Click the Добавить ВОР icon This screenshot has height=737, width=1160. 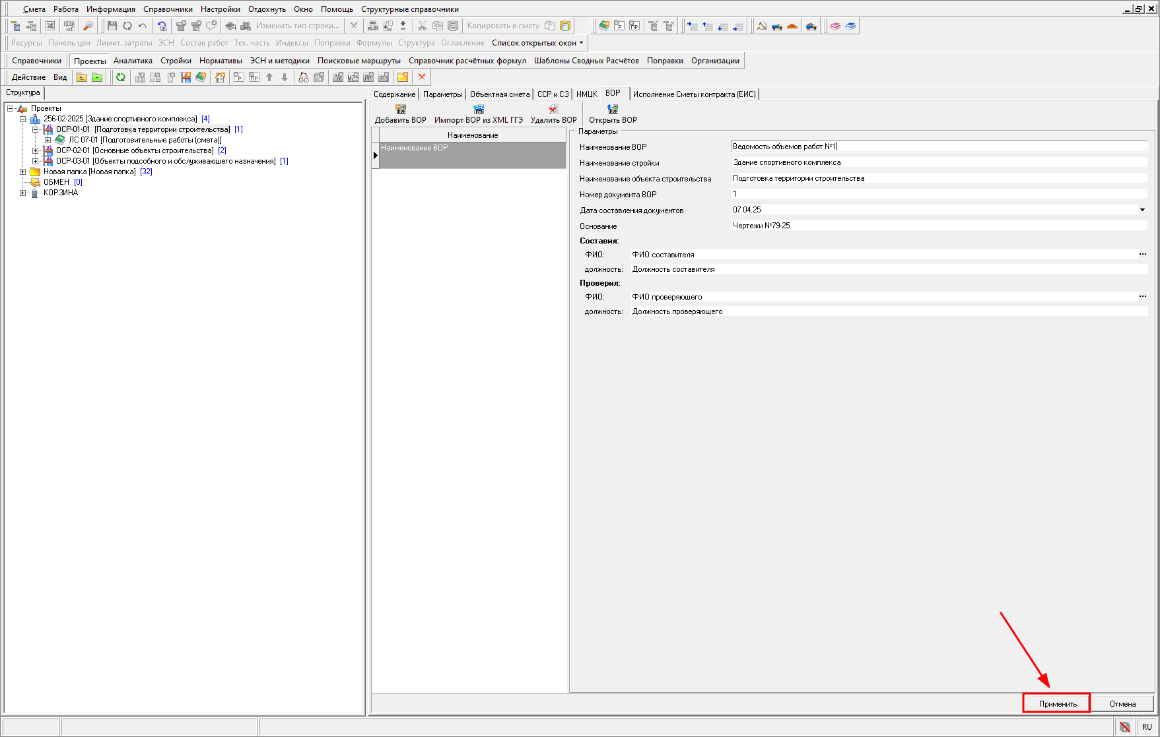(400, 110)
